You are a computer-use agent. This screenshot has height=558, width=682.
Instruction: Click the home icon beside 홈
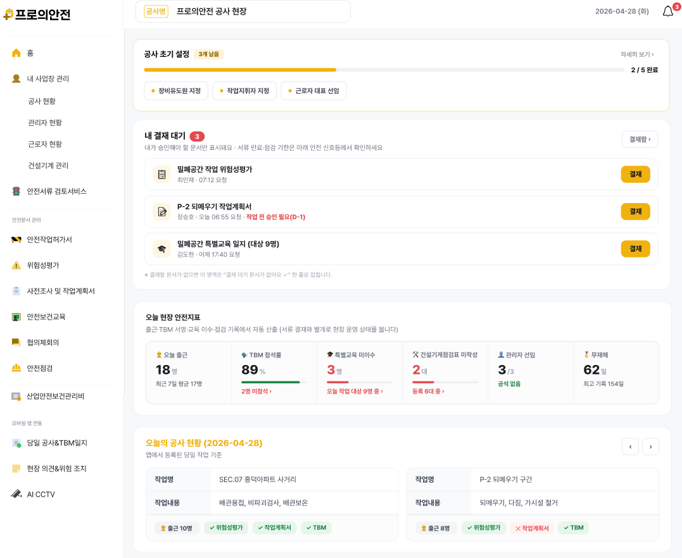click(16, 53)
